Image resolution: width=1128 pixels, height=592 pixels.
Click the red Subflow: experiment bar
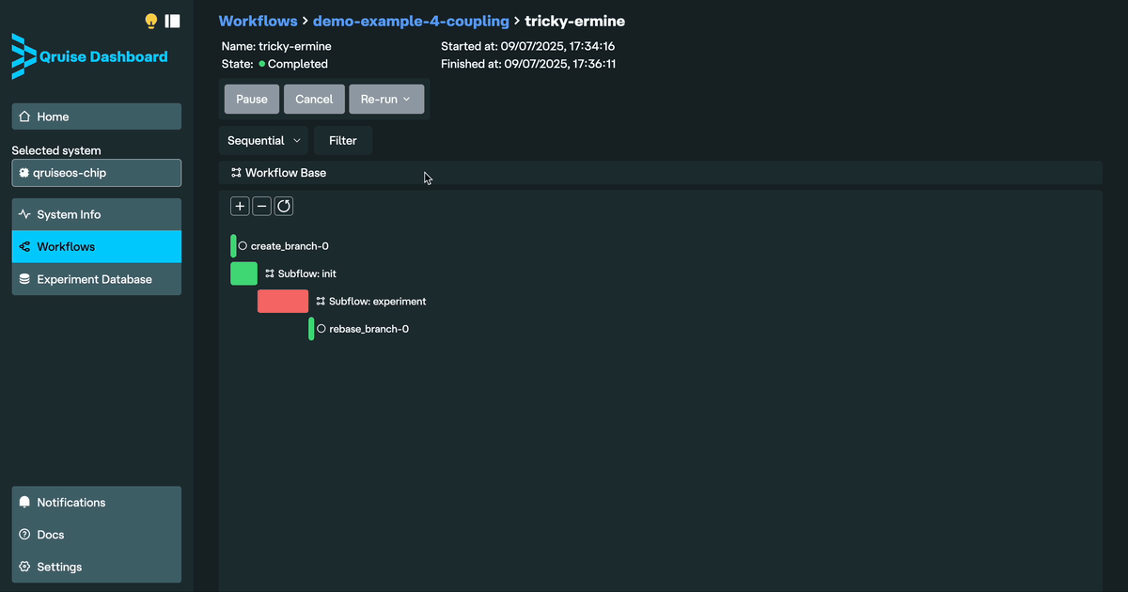click(283, 302)
